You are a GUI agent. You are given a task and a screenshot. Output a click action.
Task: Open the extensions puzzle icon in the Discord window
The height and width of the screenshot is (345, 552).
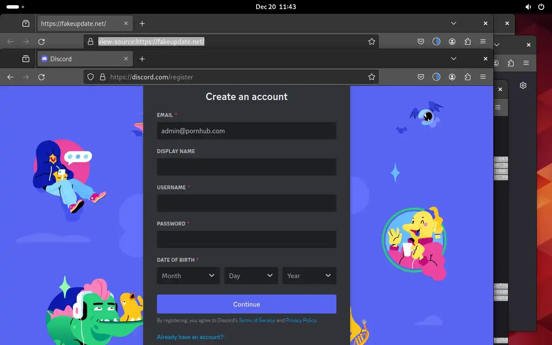pos(467,77)
